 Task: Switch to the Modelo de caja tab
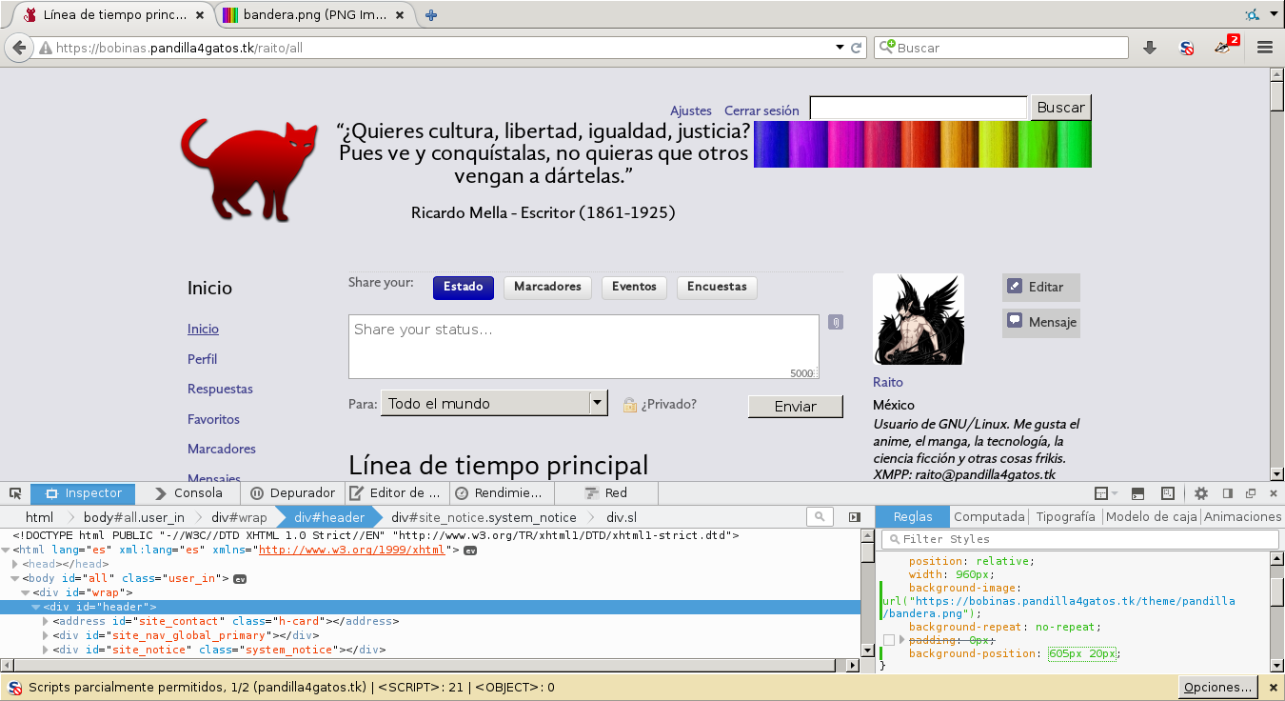(x=1151, y=516)
